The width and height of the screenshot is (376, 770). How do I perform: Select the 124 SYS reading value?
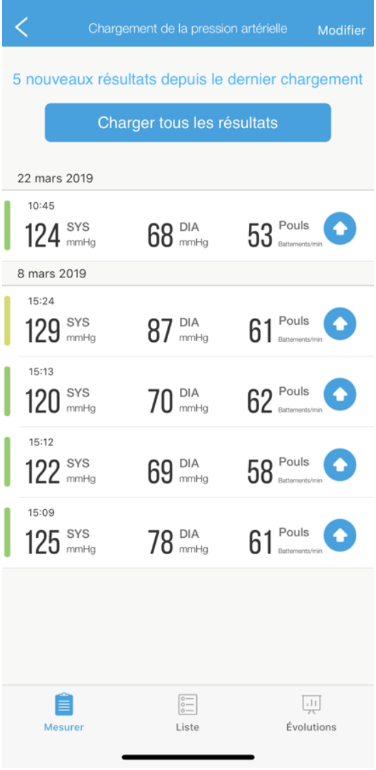[x=43, y=236]
